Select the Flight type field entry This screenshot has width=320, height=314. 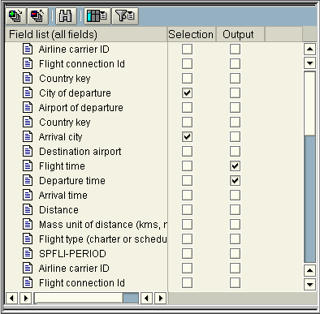(102, 239)
